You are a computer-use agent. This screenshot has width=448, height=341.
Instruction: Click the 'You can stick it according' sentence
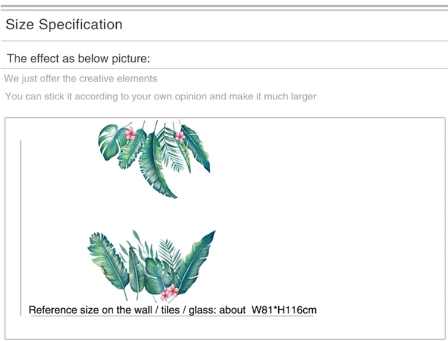tap(161, 96)
